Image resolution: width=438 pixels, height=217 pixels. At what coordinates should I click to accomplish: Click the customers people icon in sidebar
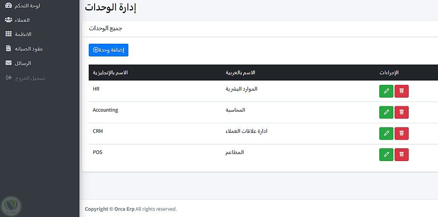8,20
